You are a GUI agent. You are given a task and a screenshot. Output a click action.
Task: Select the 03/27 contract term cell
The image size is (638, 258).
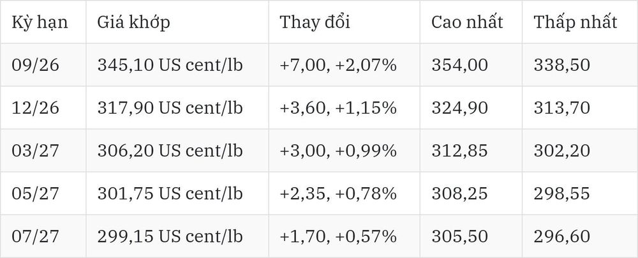click(35, 151)
